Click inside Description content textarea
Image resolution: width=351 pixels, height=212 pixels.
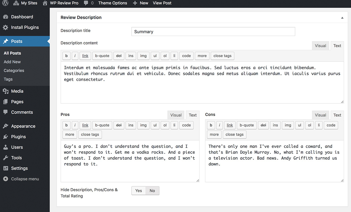click(x=202, y=82)
